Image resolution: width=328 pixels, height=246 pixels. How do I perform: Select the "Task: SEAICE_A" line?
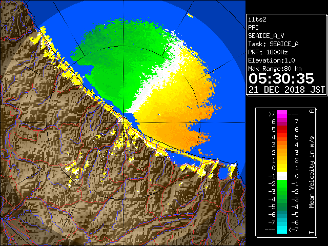coord(273,44)
